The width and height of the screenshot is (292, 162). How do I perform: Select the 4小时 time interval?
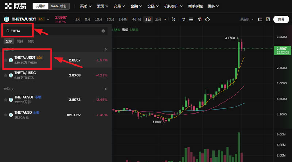click(136, 19)
